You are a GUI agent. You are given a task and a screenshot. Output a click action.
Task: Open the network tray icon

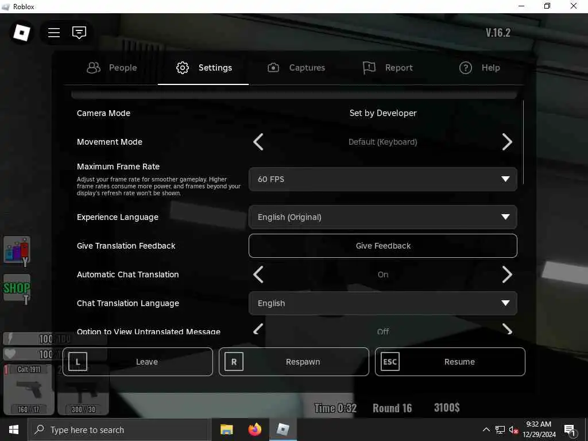pos(500,430)
